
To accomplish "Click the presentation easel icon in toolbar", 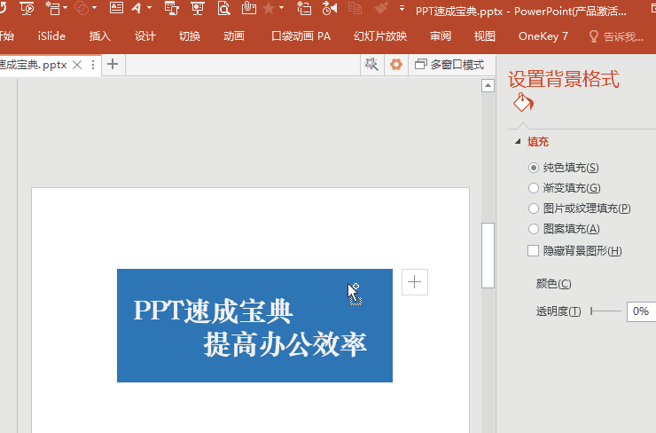I will tap(197, 8).
